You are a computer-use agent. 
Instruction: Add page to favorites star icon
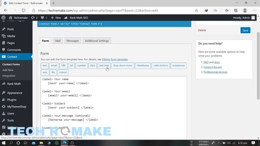[196, 11]
